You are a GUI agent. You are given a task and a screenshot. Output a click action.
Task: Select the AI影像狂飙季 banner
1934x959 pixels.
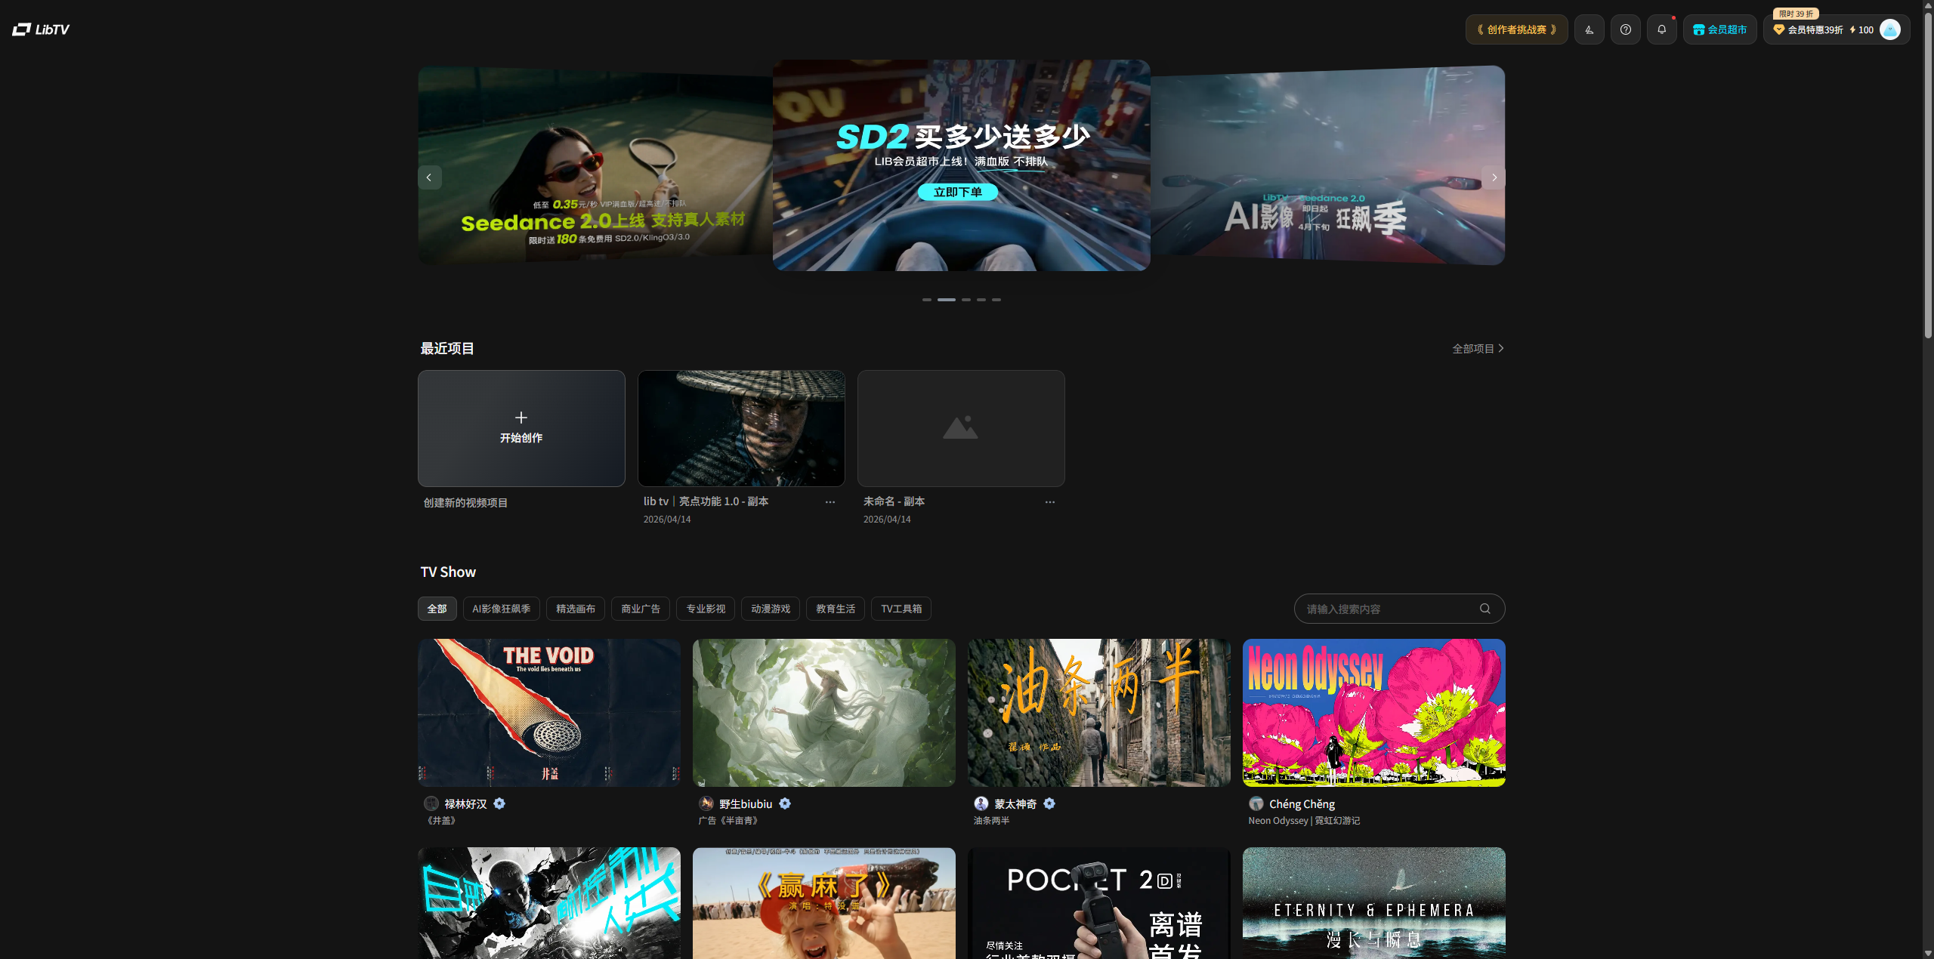point(1327,165)
